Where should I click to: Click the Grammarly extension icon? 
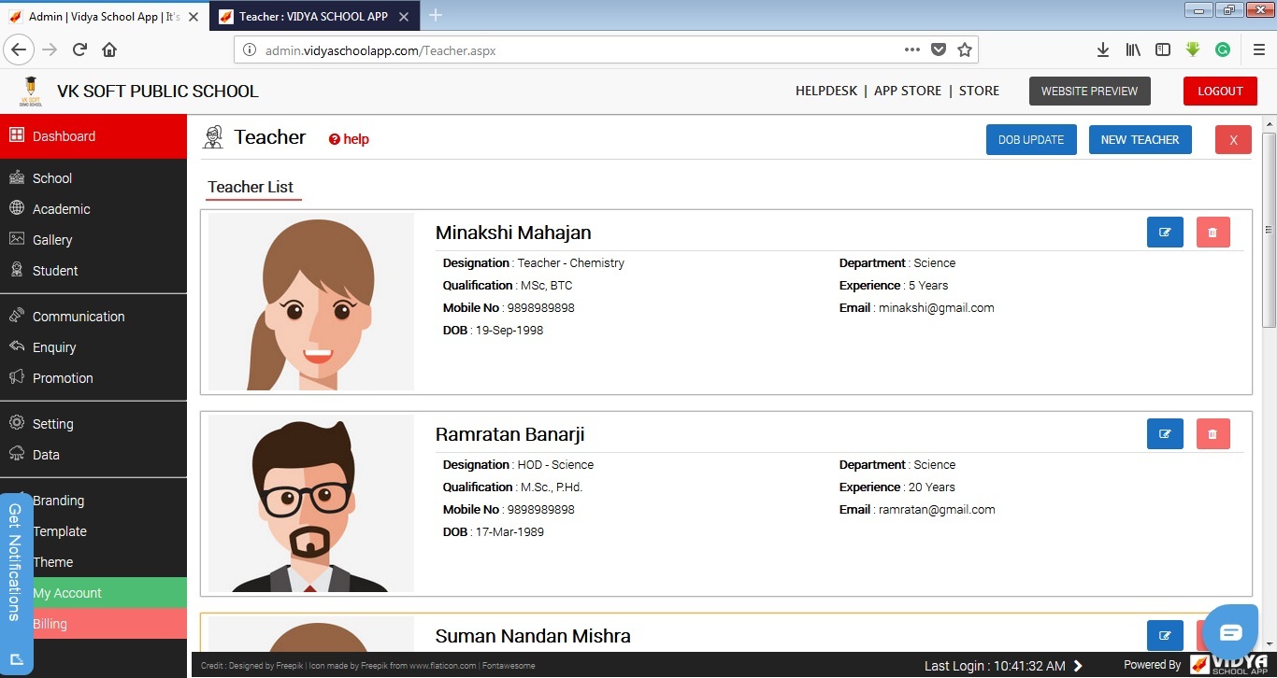[1223, 49]
